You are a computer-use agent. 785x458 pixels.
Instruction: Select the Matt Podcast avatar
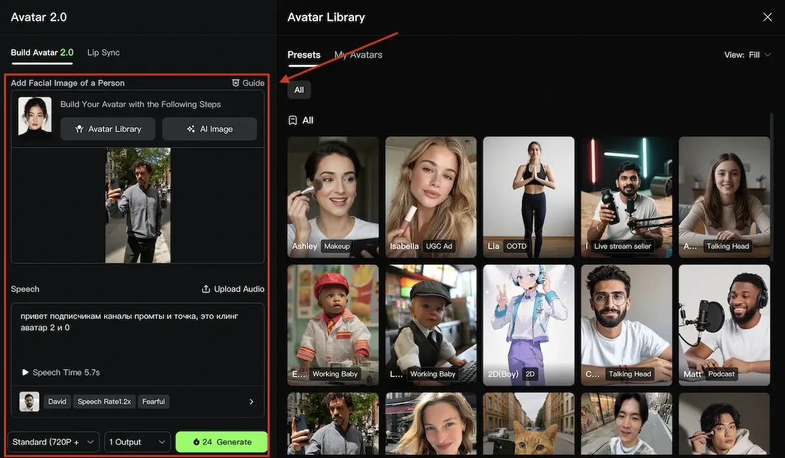(724, 325)
